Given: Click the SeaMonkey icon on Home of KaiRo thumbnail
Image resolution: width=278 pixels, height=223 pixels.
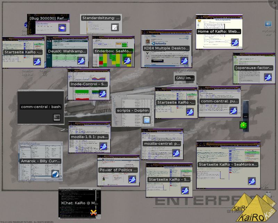Looking at the screenshot, I should point(235,43).
